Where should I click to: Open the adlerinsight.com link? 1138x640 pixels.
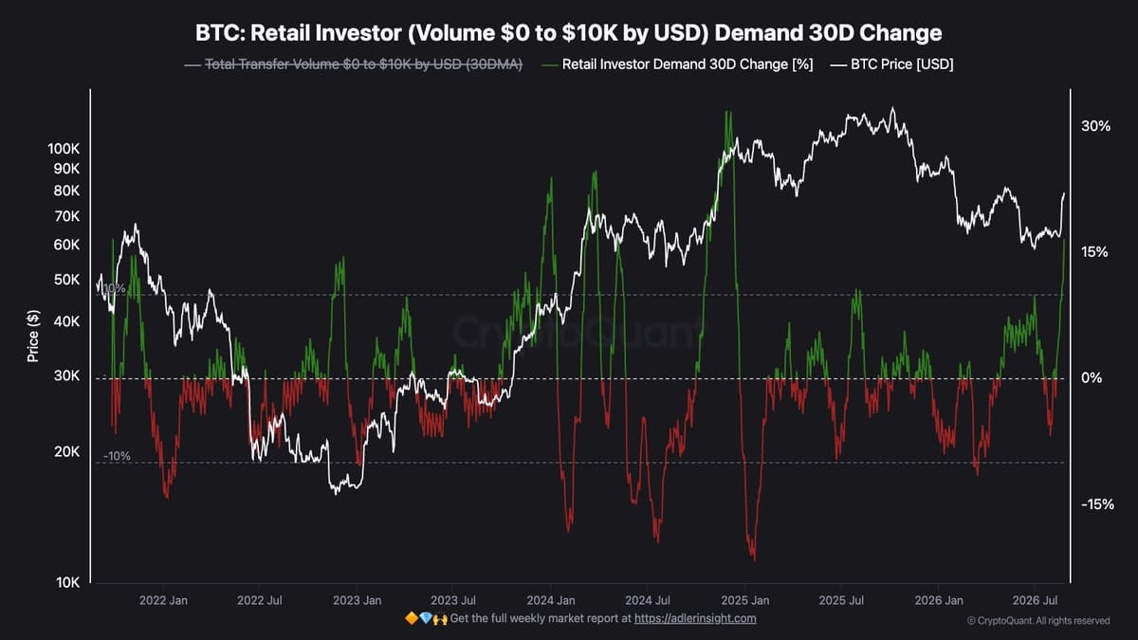[x=695, y=618]
